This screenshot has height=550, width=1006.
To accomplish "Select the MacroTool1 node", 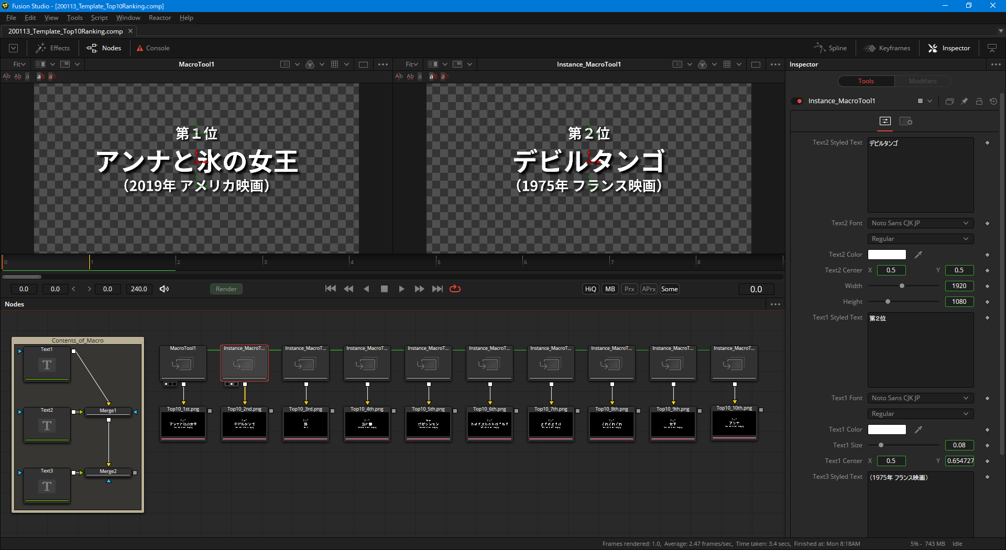I will tap(183, 362).
